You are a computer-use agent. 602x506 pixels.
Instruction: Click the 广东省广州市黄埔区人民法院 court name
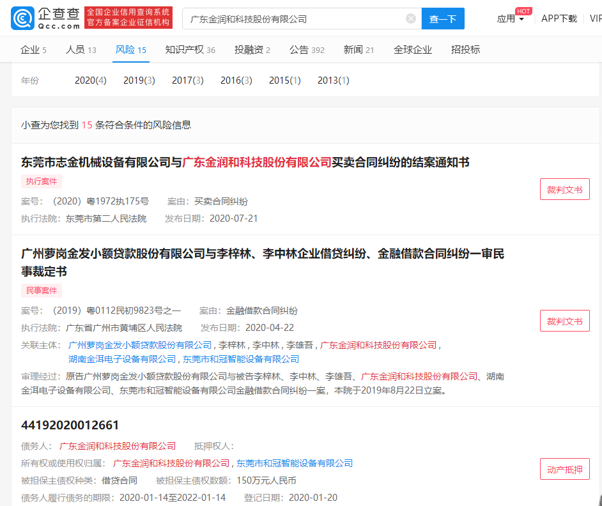click(124, 328)
